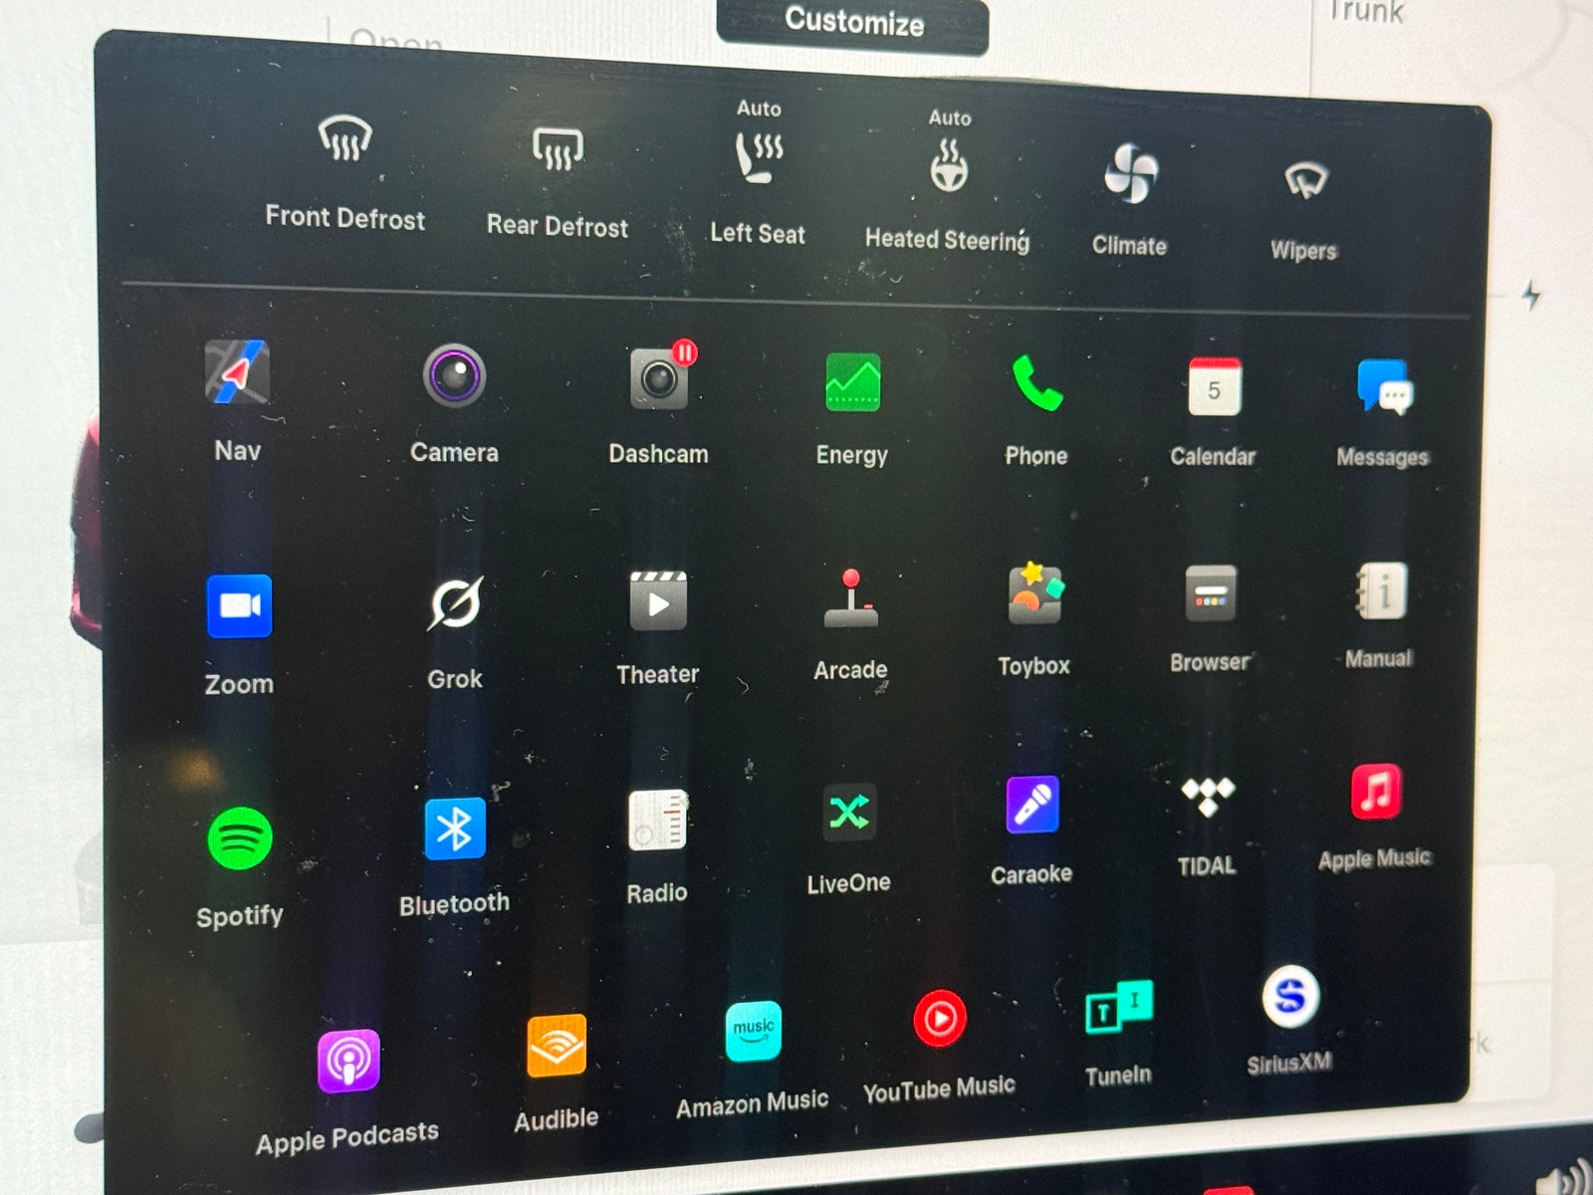1593x1195 pixels.
Task: Open Apple Podcasts
Action: (348, 1062)
